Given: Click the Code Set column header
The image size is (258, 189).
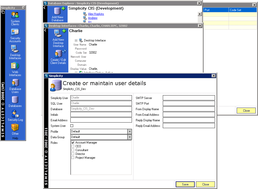Looking at the screenshot, I should pos(243,10).
